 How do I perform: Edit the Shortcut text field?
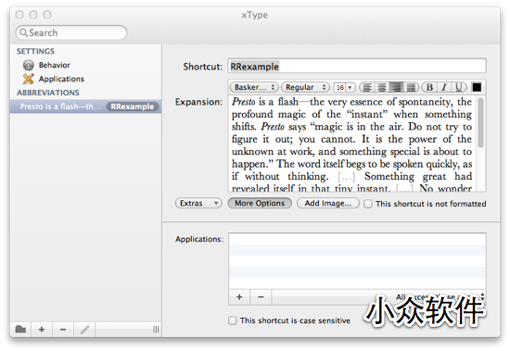coord(357,67)
